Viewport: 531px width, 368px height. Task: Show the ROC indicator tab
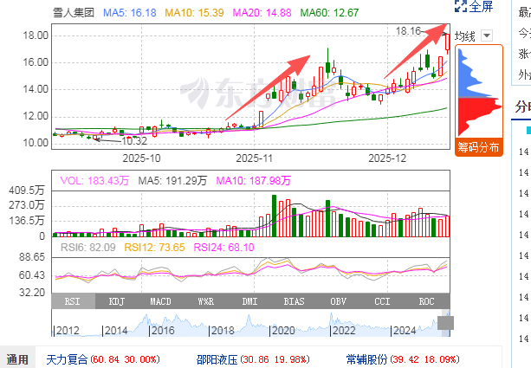(427, 301)
